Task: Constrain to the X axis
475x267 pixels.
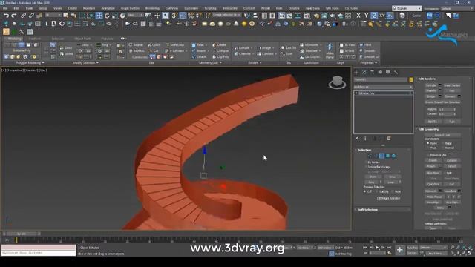Action: coord(358,15)
